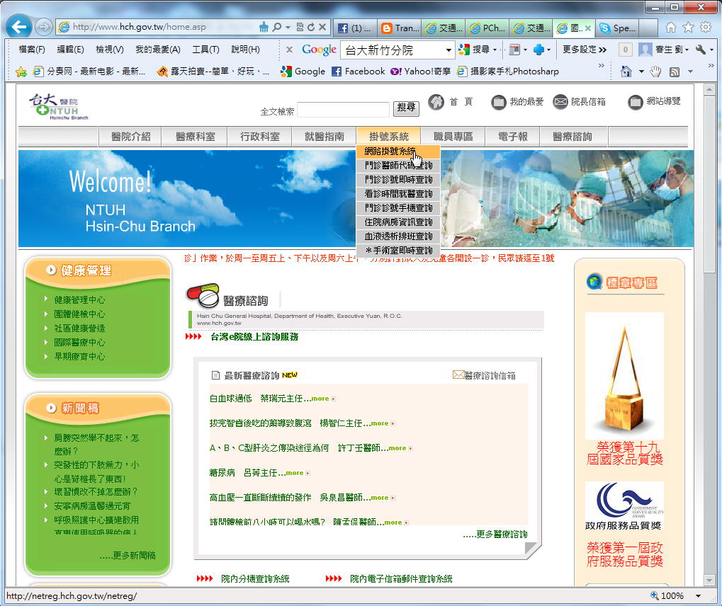Click the 全文檢索 search input field
This screenshot has height=606, width=722.
point(344,110)
